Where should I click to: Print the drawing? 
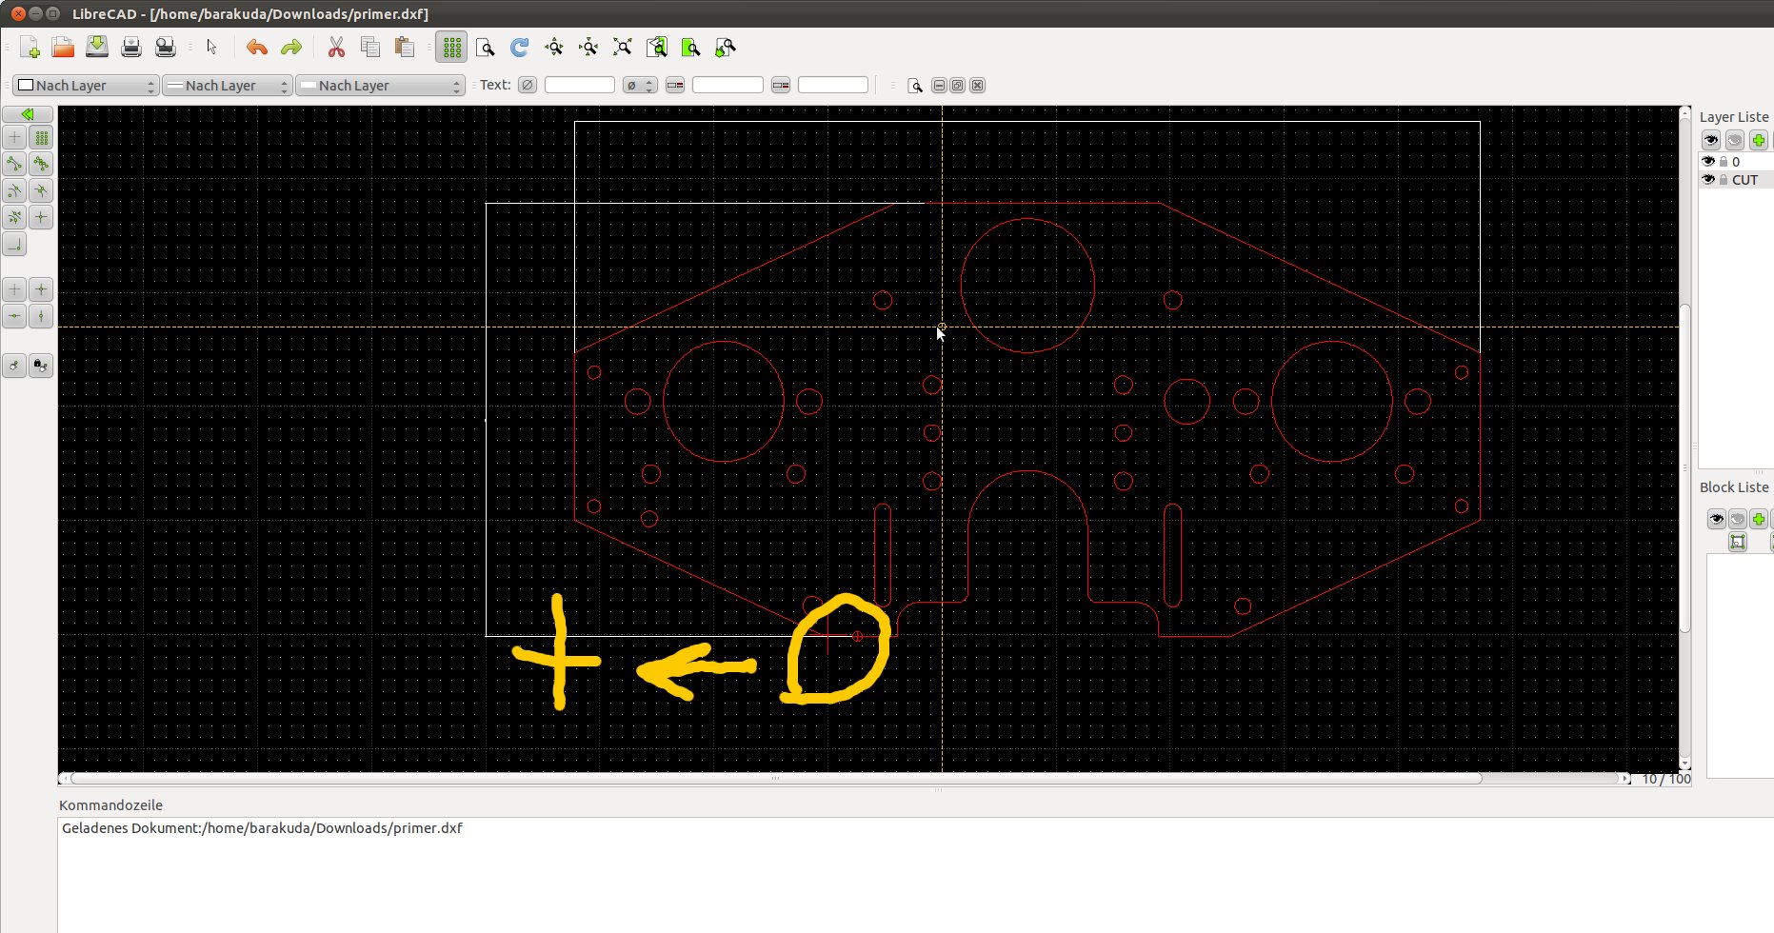pos(131,48)
